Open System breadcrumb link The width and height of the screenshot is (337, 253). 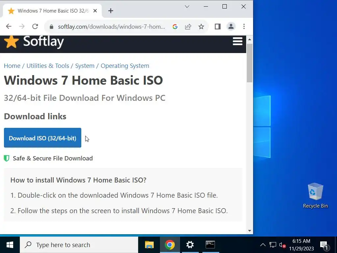click(85, 66)
